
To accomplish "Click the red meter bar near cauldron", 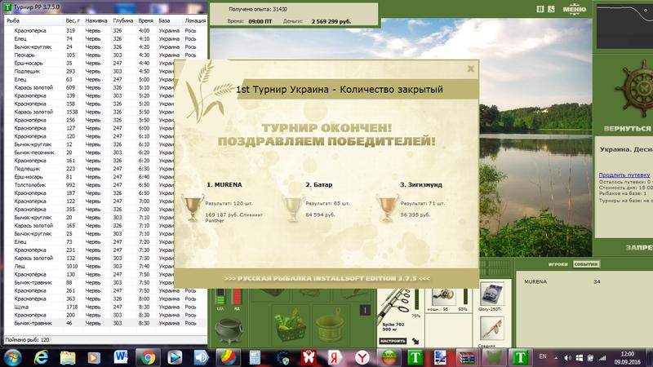I will click(x=237, y=296).
